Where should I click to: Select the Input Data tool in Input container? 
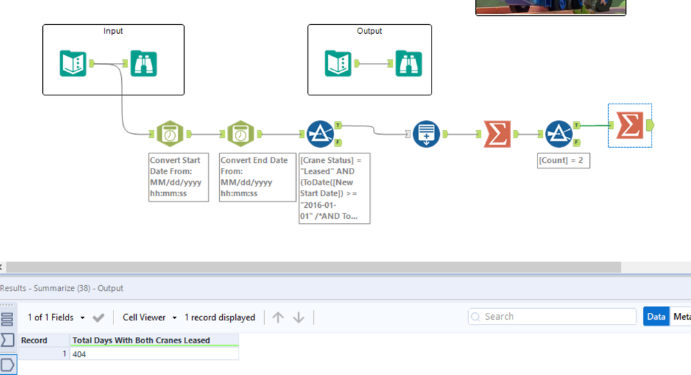tap(73, 64)
